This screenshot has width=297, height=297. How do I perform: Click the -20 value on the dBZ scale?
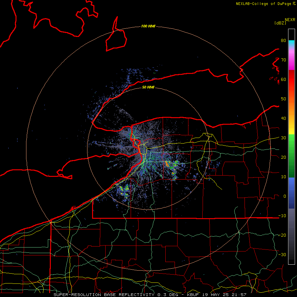pos(282,235)
